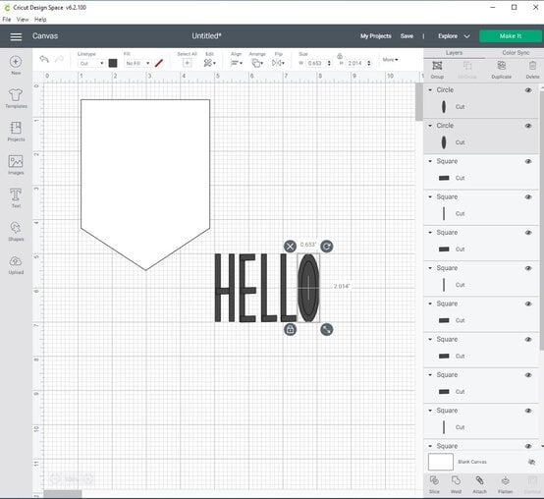This screenshot has width=544, height=499.
Task: Flatten the selected layers
Action: coord(505,484)
